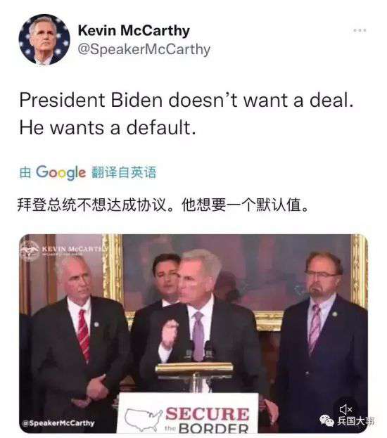Click the 翻译自英语 translation label
This screenshot has width=387, height=438.
click(124, 172)
